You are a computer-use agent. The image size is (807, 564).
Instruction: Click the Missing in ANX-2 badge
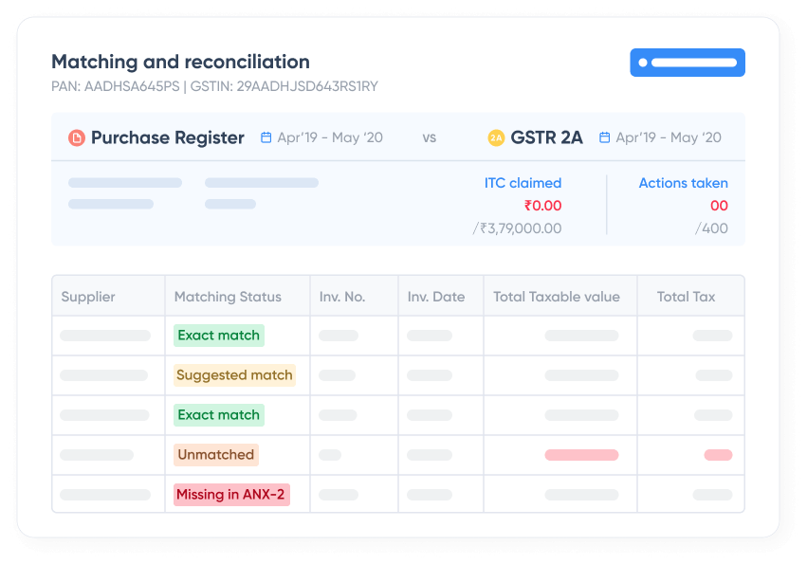(x=230, y=494)
